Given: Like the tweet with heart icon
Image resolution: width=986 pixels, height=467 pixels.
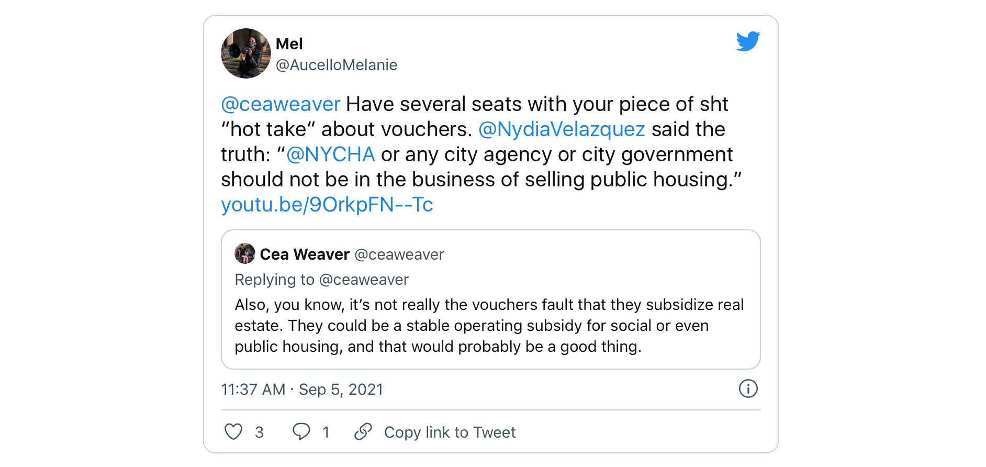Looking at the screenshot, I should [233, 432].
